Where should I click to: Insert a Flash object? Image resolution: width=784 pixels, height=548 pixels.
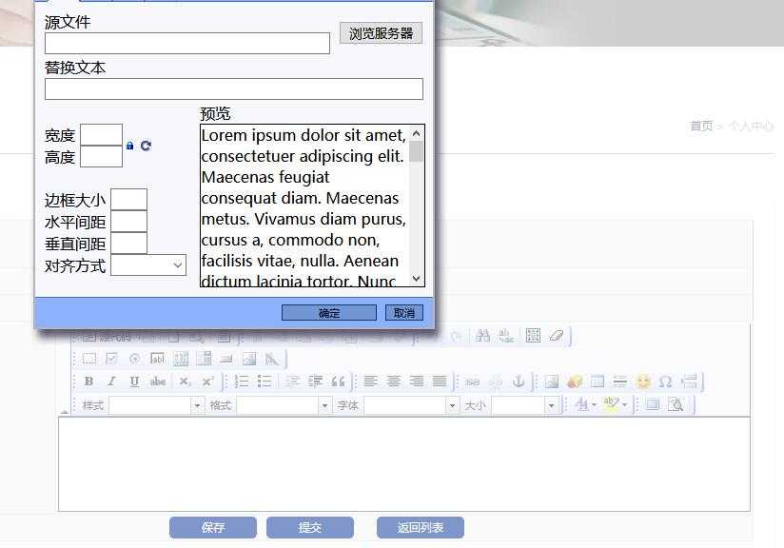tap(575, 382)
